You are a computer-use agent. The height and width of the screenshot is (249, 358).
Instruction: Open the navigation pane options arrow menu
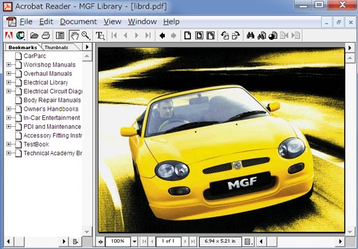point(87,47)
